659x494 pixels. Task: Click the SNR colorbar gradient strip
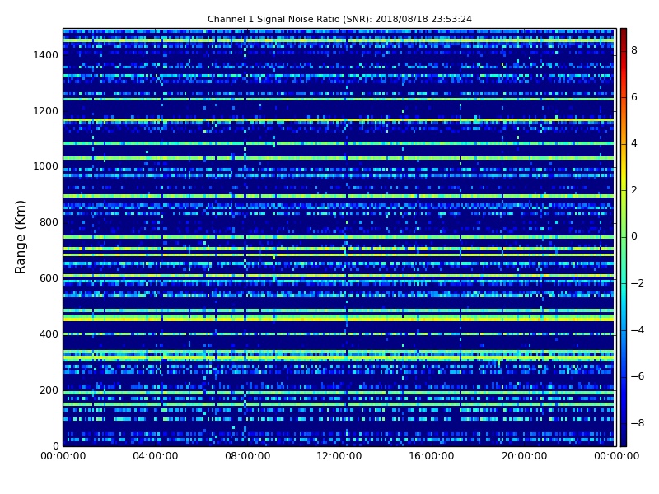[x=624, y=237]
